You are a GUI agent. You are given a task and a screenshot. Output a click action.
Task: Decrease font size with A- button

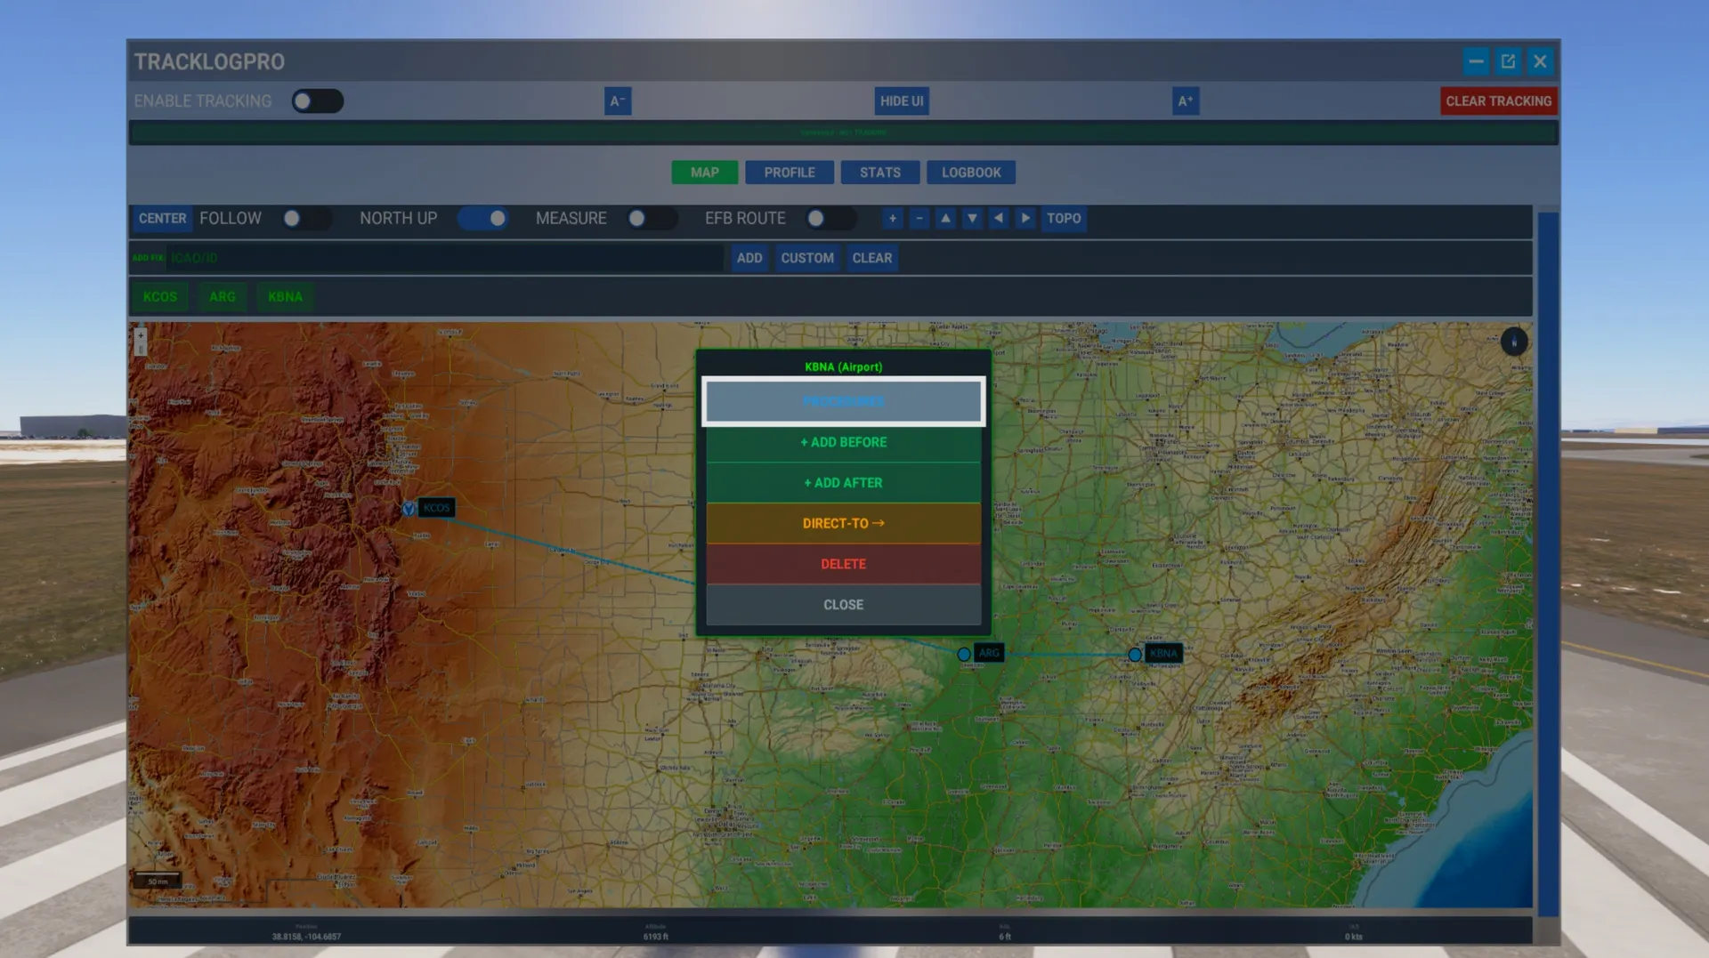(617, 101)
